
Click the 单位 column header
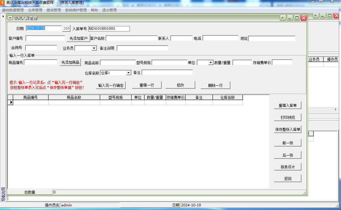pyautogui.click(x=138, y=97)
